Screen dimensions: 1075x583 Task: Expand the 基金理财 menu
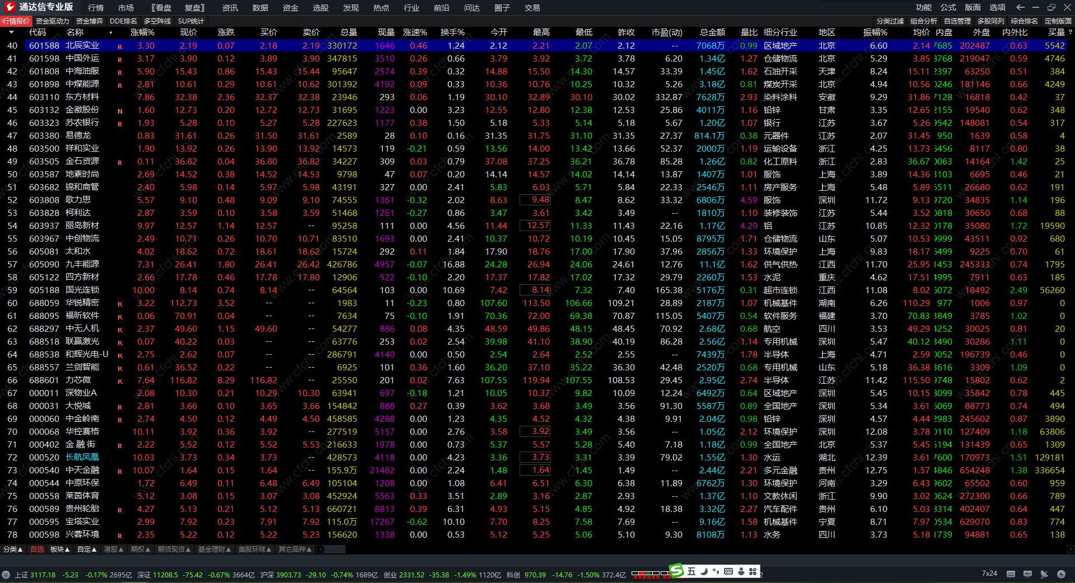click(x=214, y=549)
